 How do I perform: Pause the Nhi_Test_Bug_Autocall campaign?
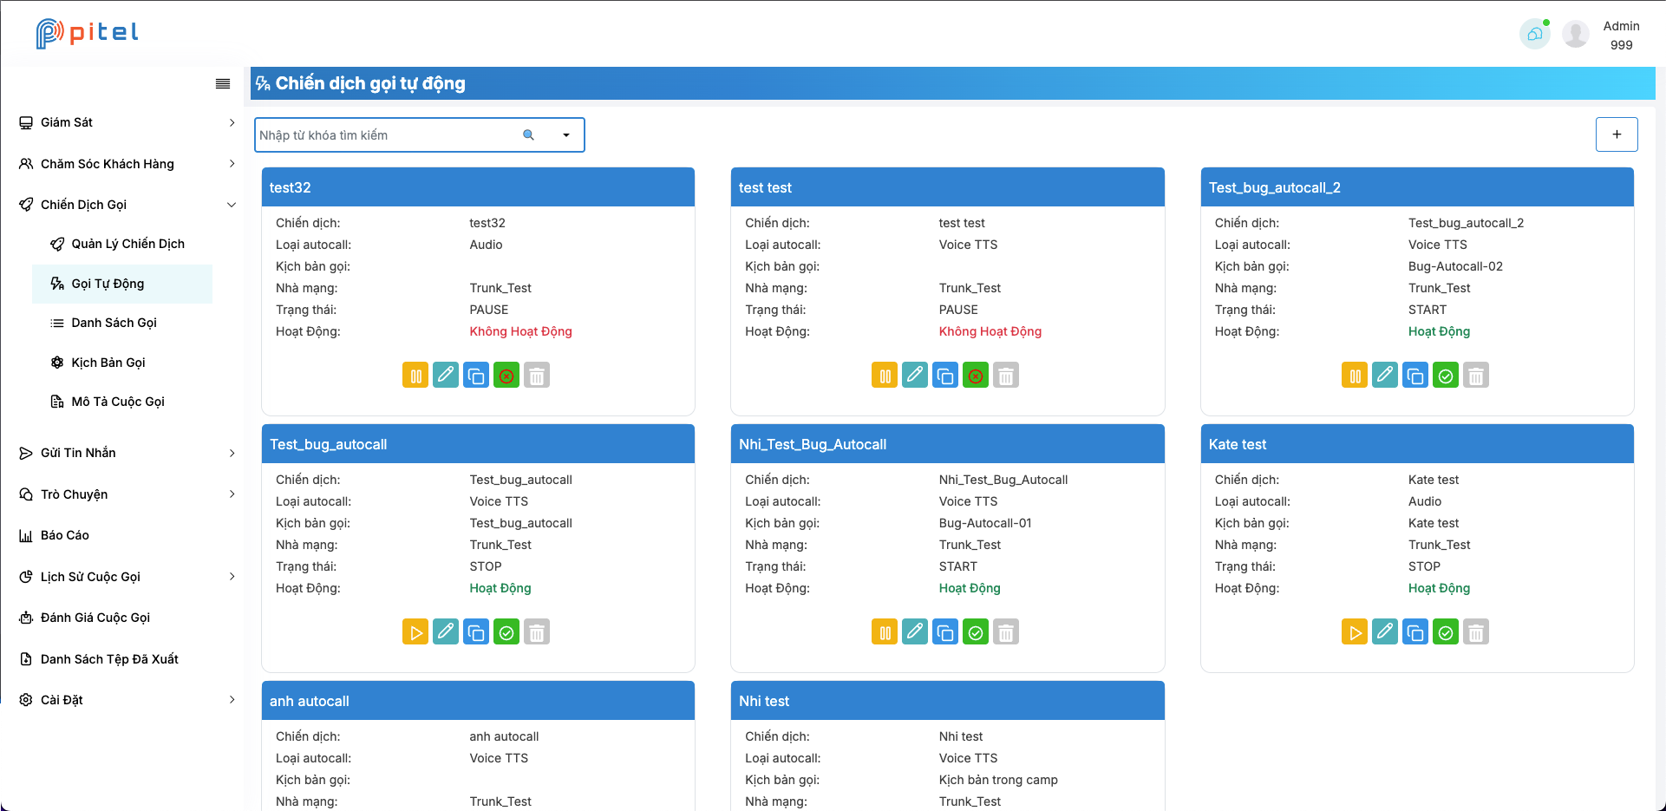click(885, 632)
